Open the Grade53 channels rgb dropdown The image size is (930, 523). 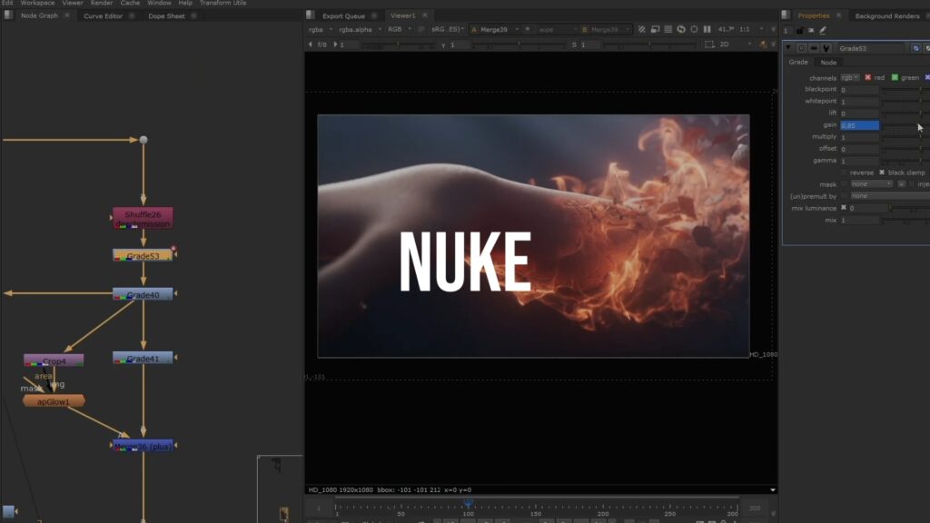pos(850,78)
